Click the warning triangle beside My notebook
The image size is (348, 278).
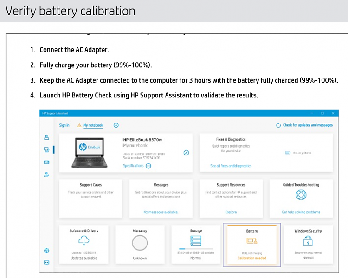(x=79, y=125)
